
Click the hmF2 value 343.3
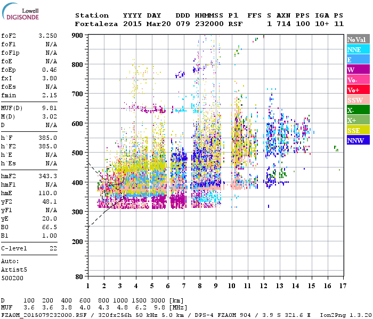(x=47, y=176)
